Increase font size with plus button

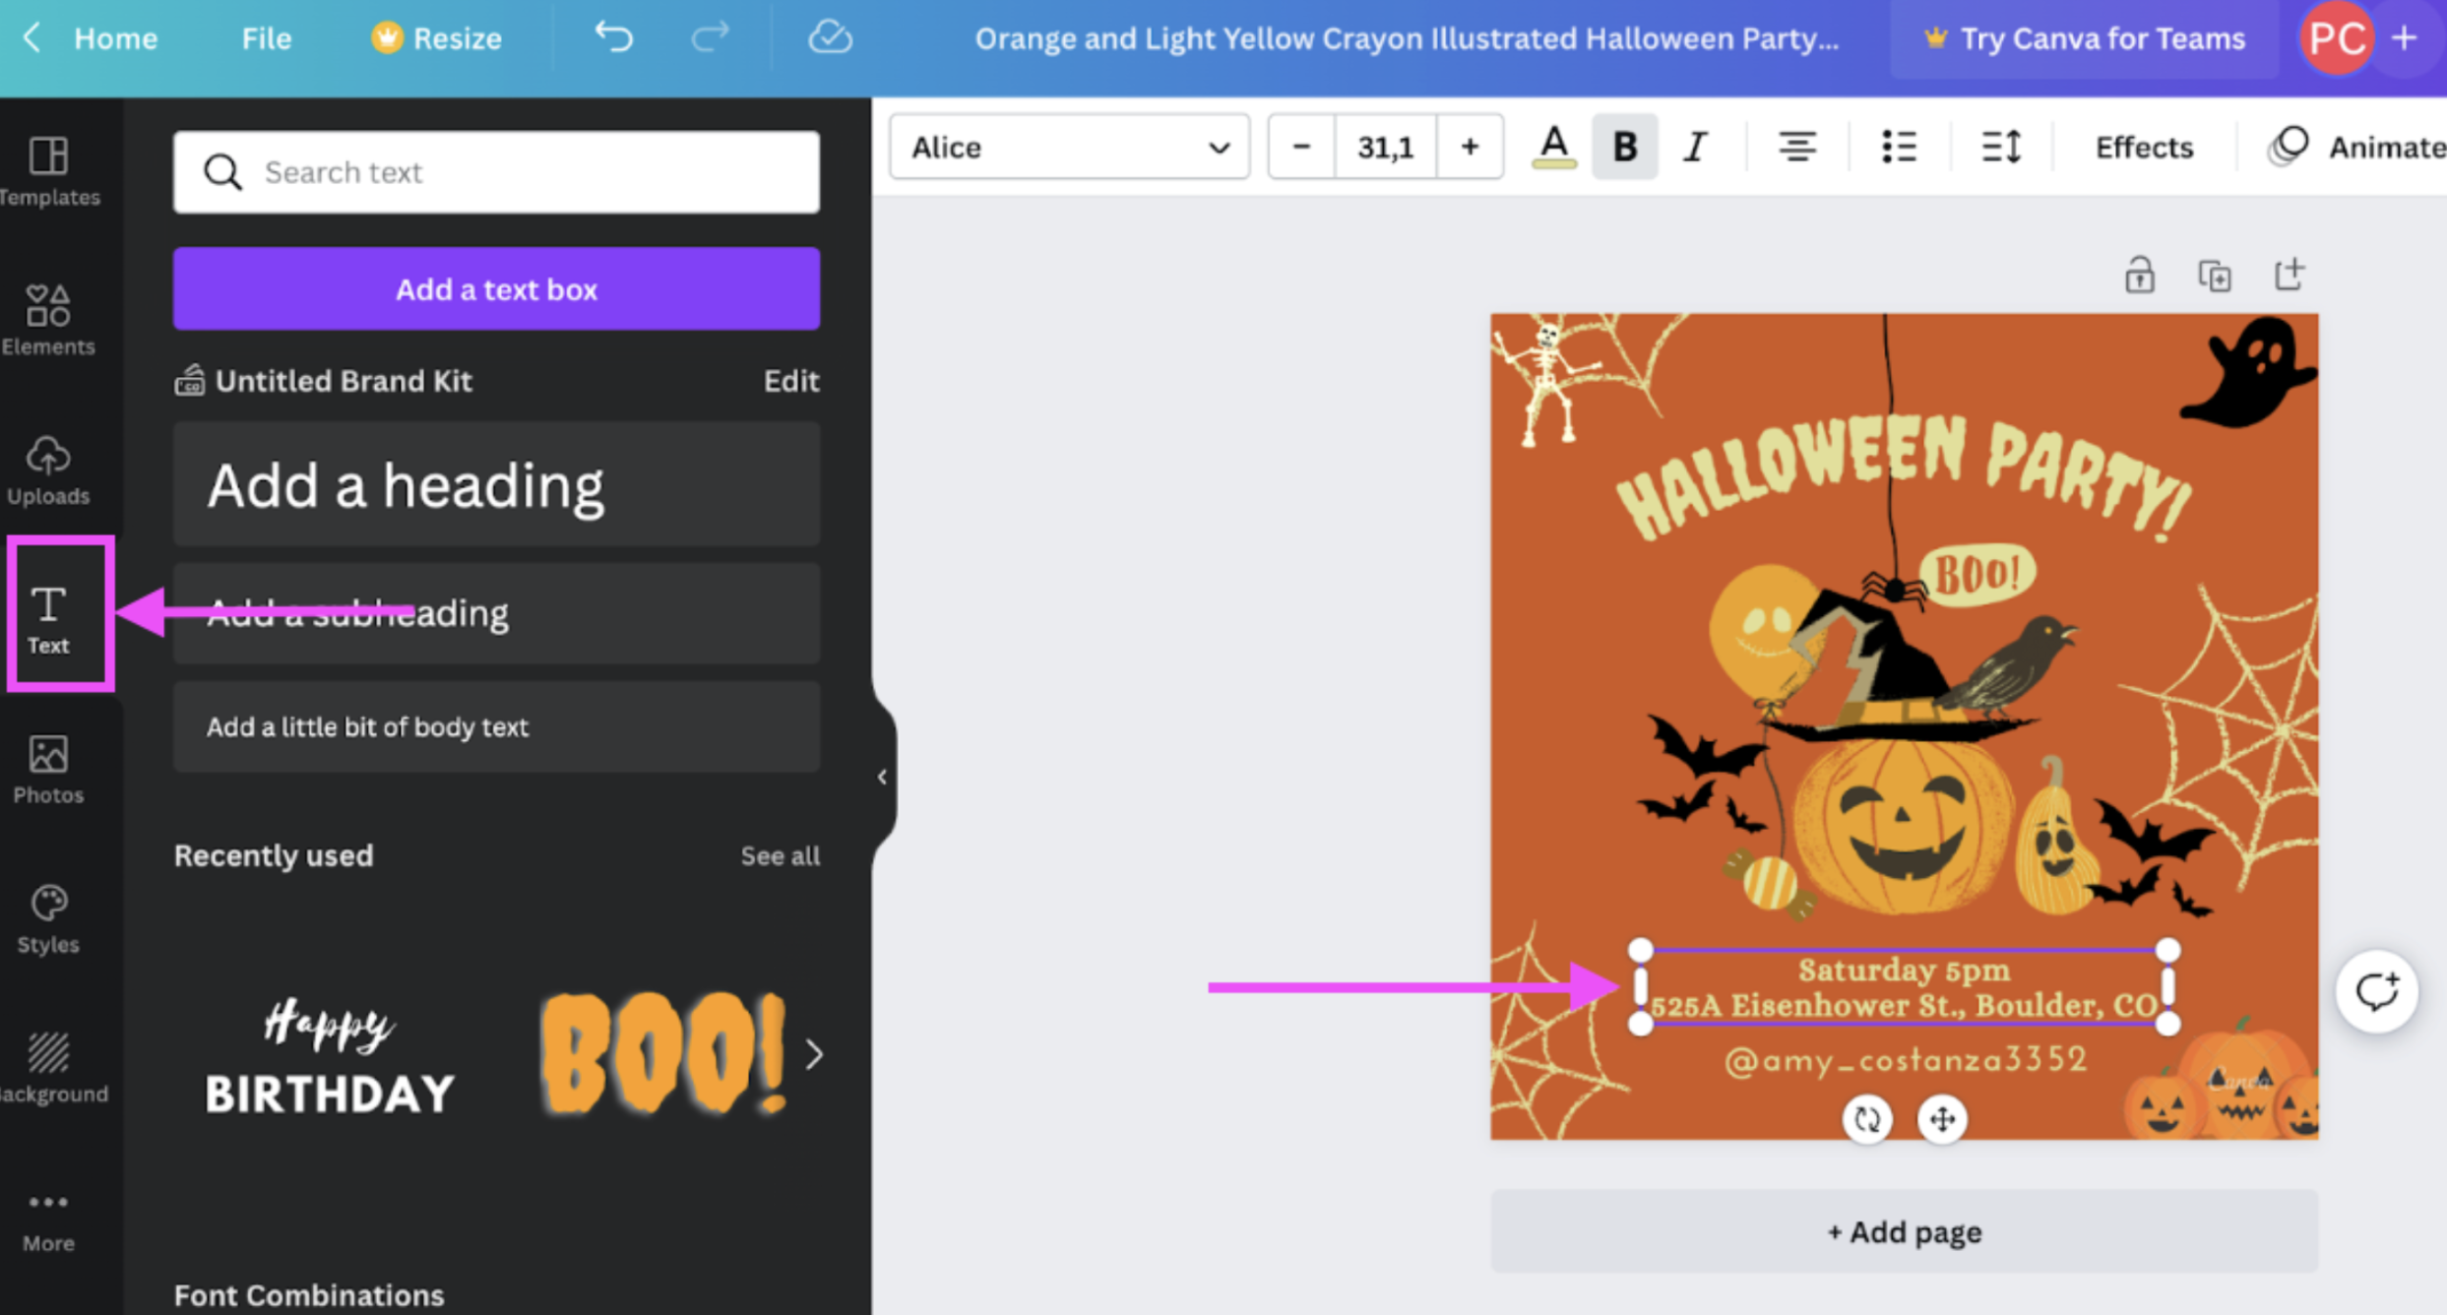click(1470, 147)
